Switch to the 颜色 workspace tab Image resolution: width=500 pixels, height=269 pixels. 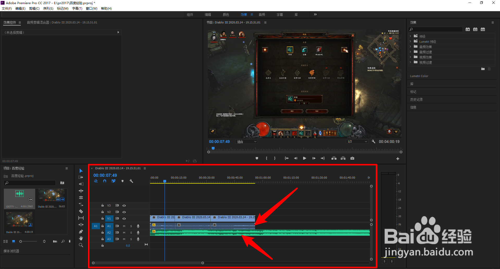pyautogui.click(x=226, y=15)
